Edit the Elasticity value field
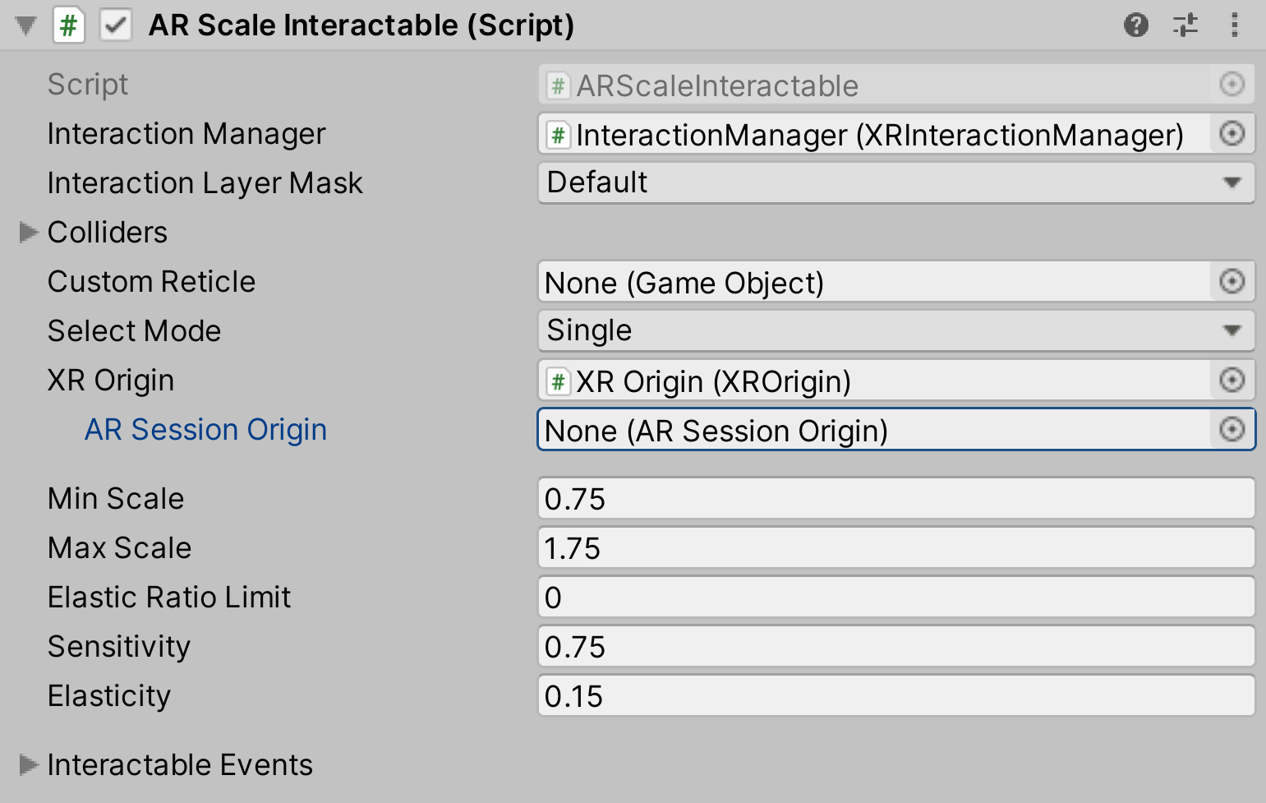 [895, 695]
